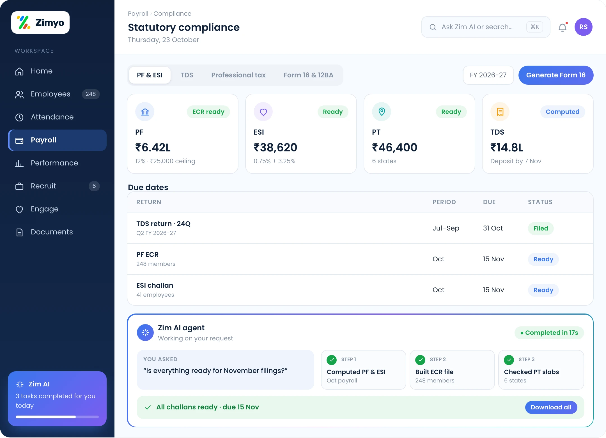Open the Form 16 & 12BA tab
The image size is (606, 438).
coord(308,75)
